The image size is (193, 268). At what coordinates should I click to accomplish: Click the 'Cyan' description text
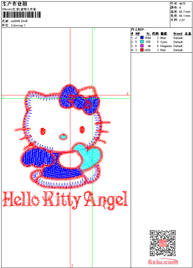164,42
